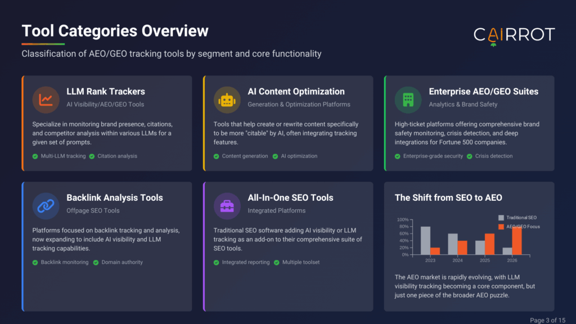Toggle the Multiple toolset badge

pyautogui.click(x=297, y=262)
